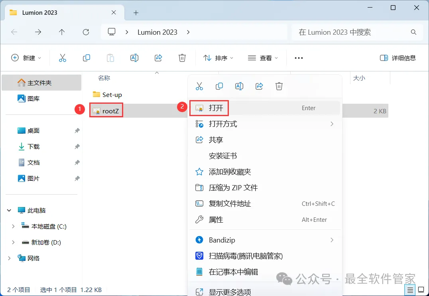Unpin 下载 using its pin icon

[x=77, y=146]
